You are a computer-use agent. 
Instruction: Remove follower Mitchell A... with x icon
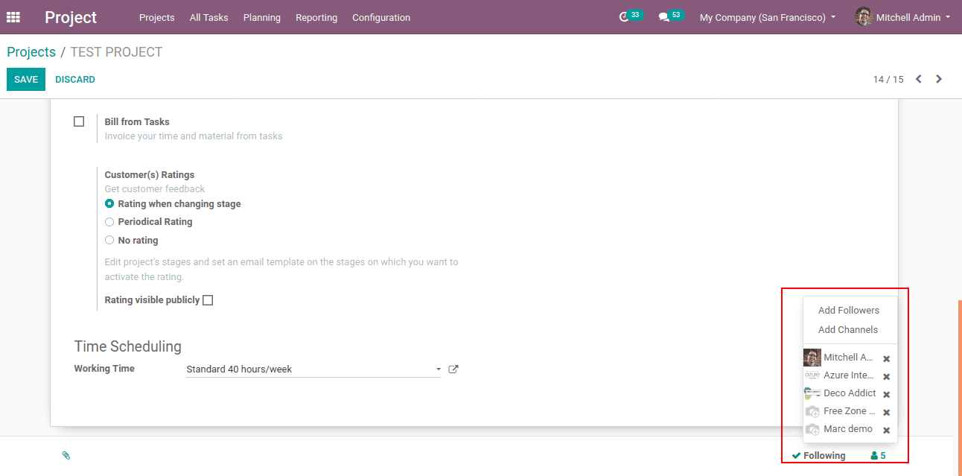(886, 358)
